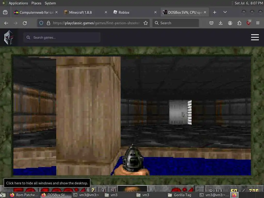Reload the current page

(x=25, y=23)
